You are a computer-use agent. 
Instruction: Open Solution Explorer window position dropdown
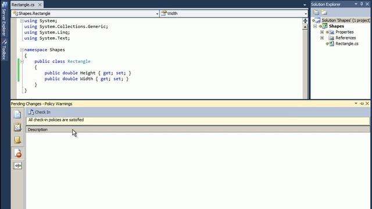356,4
